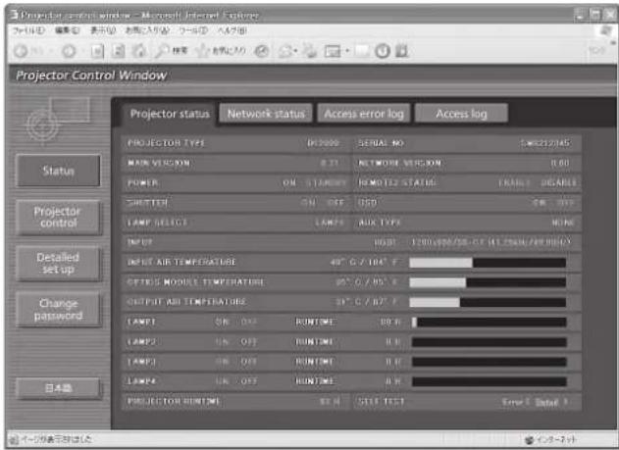
Task: Open the Search (検索) magnifier button
Action: tap(171, 51)
